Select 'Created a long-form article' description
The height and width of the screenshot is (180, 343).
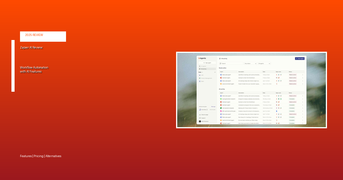249,111
